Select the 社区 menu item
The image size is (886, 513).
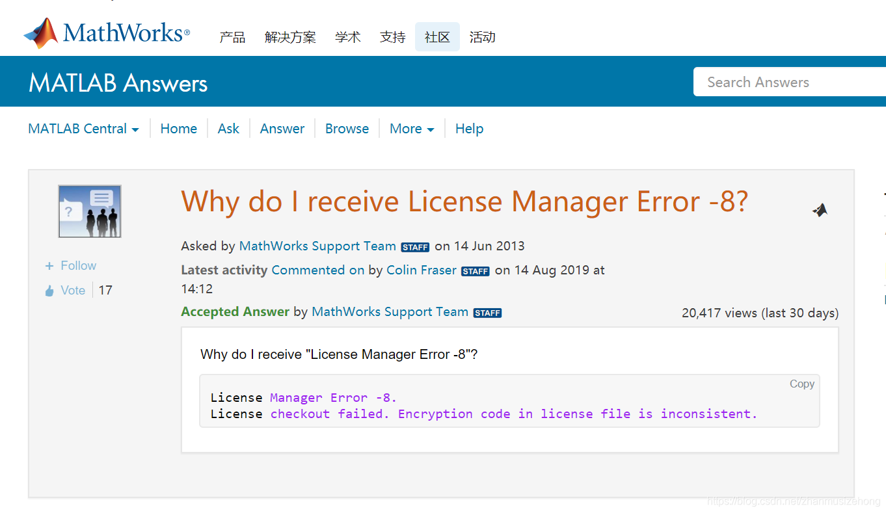(x=437, y=37)
